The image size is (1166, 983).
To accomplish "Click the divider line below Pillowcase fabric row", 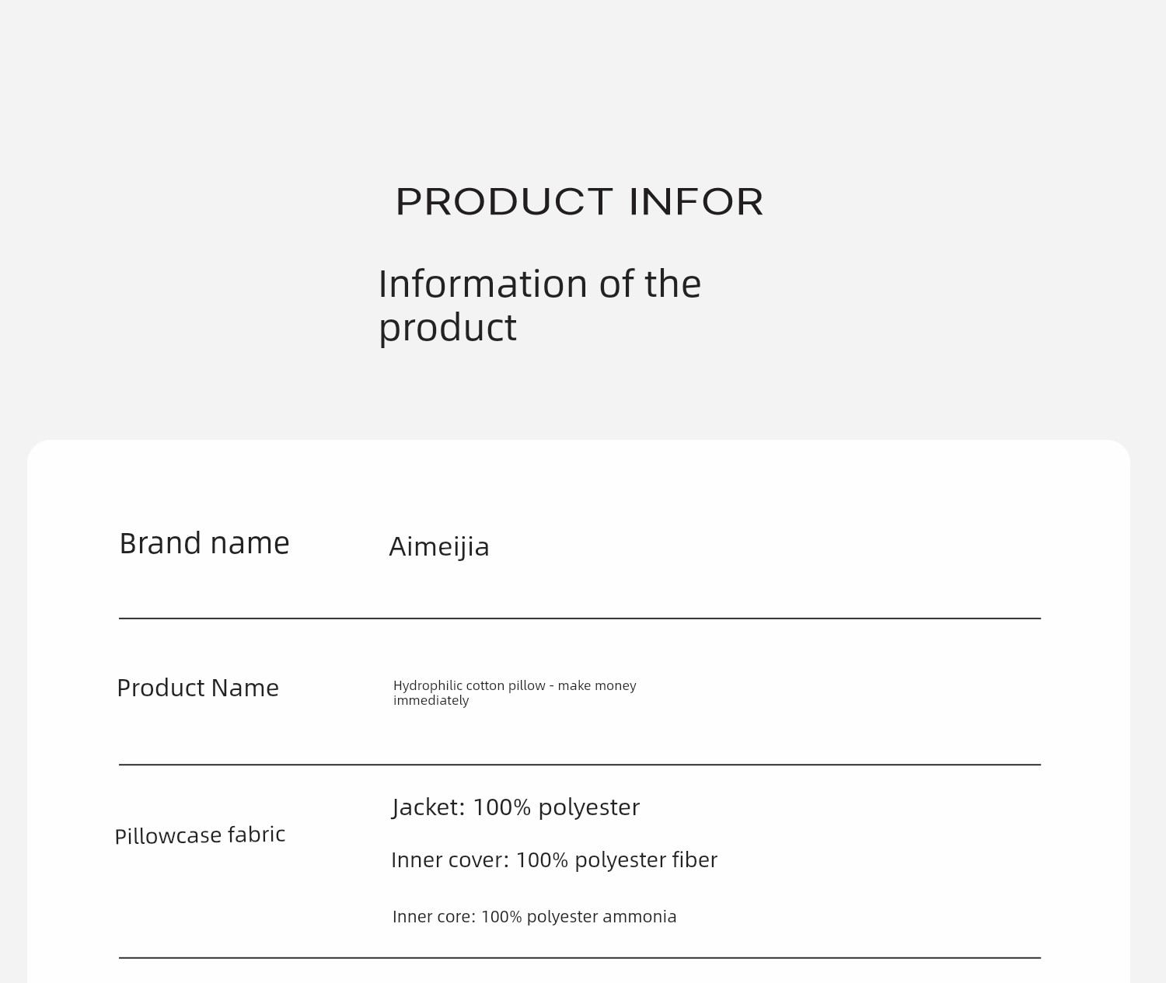I will pyautogui.click(x=579, y=958).
